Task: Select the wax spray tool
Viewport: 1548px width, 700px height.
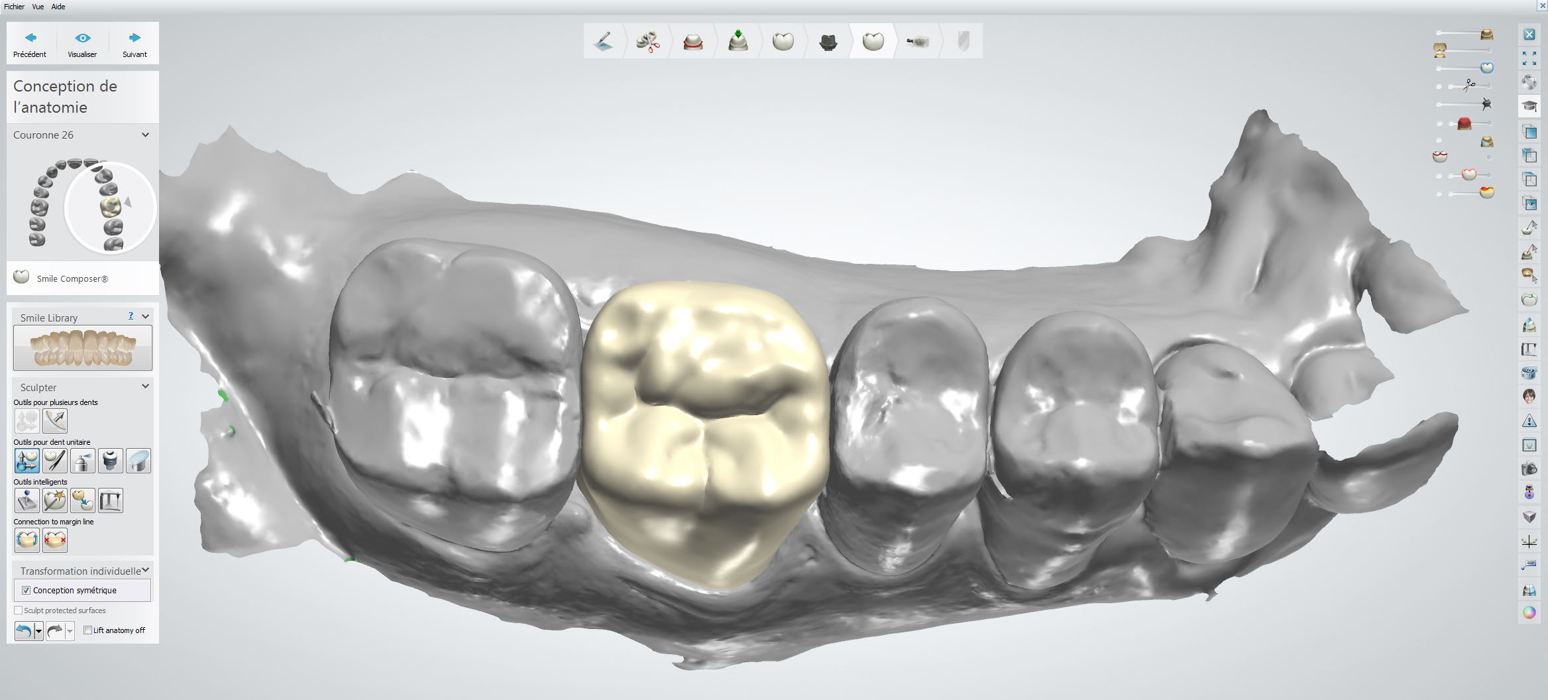Action: coord(83,461)
